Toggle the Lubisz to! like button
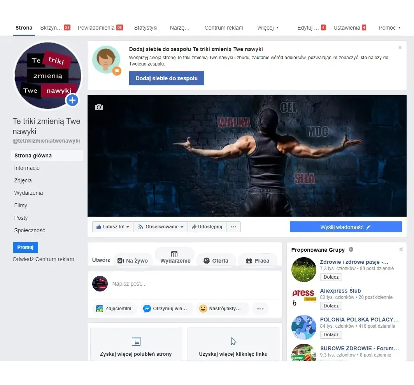The image size is (414, 385). (113, 227)
